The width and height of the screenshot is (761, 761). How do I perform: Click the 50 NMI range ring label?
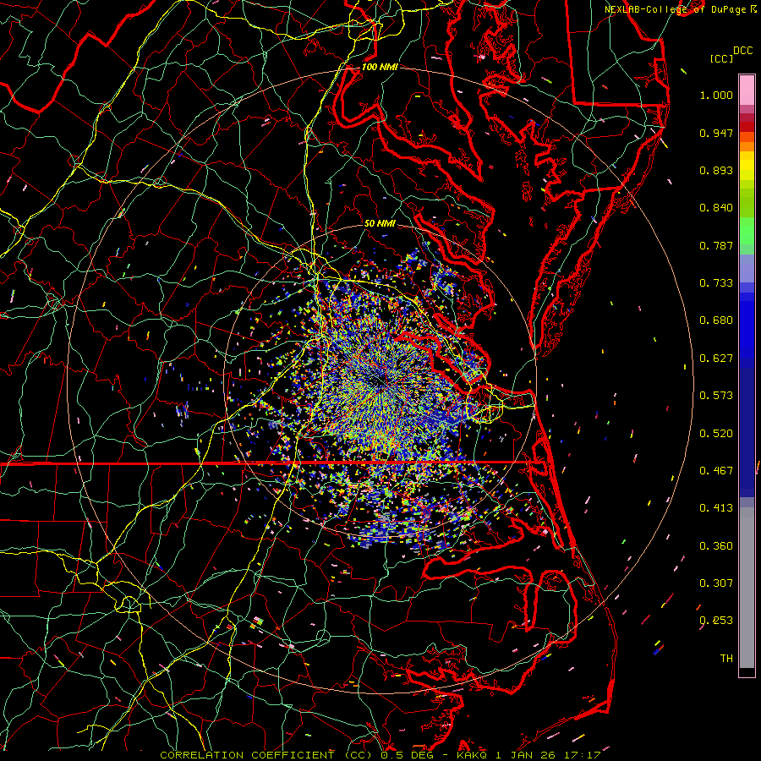(380, 223)
